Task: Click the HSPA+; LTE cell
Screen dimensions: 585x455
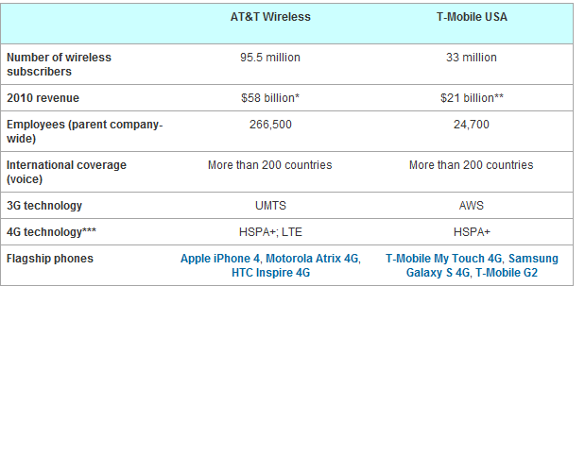Action: [x=270, y=232]
